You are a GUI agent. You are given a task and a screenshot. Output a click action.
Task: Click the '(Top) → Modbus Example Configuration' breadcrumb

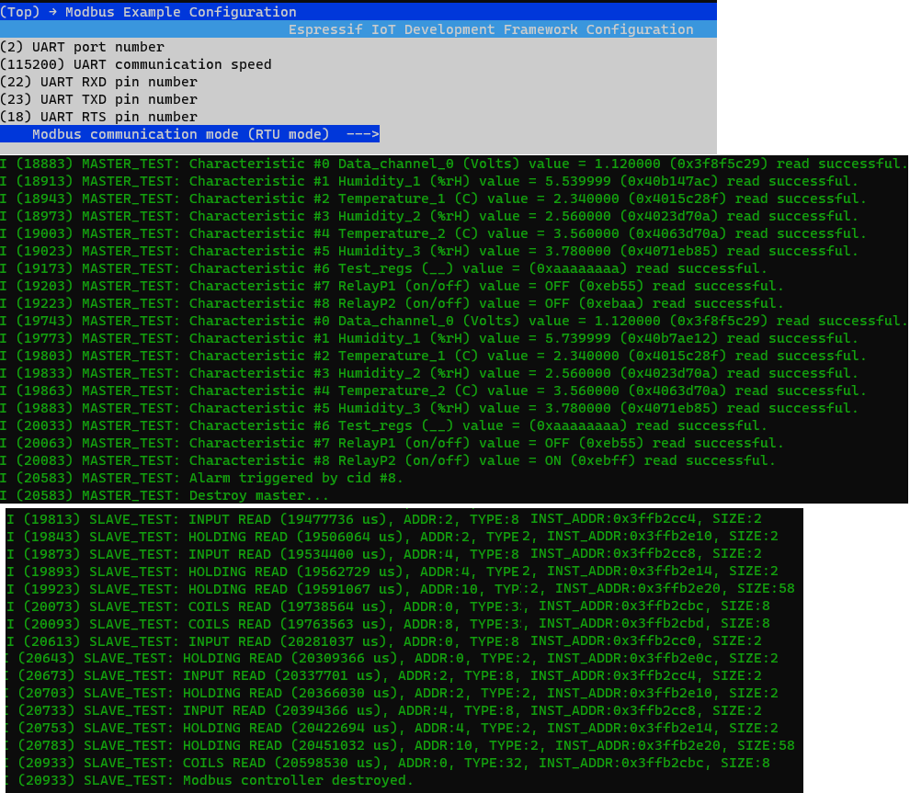(x=148, y=12)
